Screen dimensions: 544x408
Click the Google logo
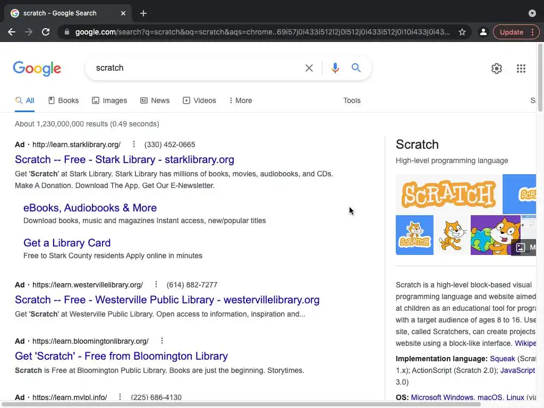[x=37, y=69]
